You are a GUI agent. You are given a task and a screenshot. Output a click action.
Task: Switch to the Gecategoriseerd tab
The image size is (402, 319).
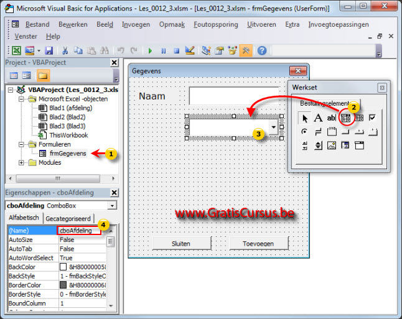coord(68,218)
